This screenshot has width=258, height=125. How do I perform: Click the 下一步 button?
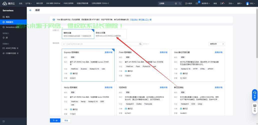(55, 120)
